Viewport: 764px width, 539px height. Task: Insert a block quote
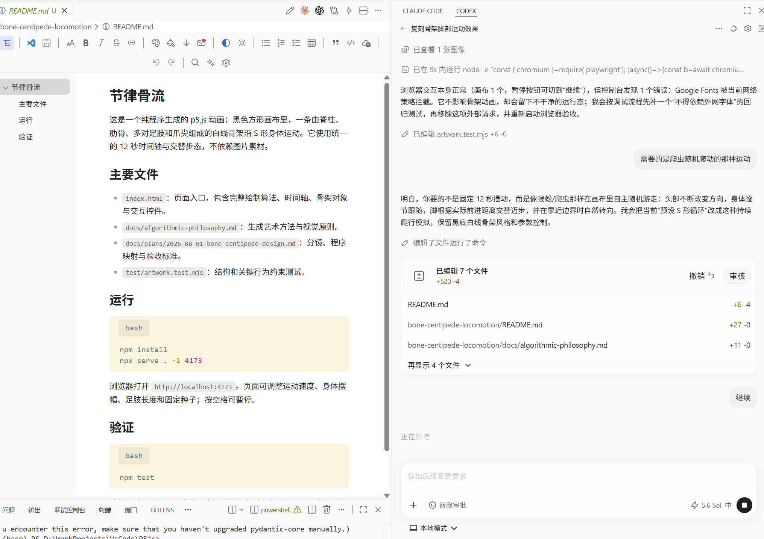coord(336,43)
